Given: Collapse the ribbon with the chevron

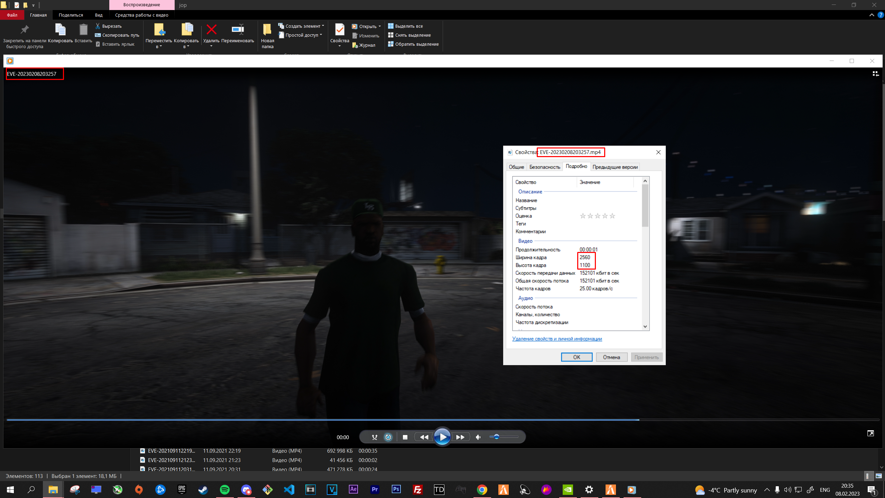Looking at the screenshot, I should click(872, 15).
